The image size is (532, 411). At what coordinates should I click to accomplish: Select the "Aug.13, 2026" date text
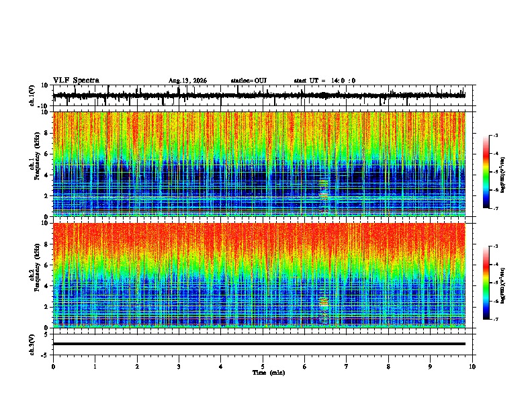point(187,81)
